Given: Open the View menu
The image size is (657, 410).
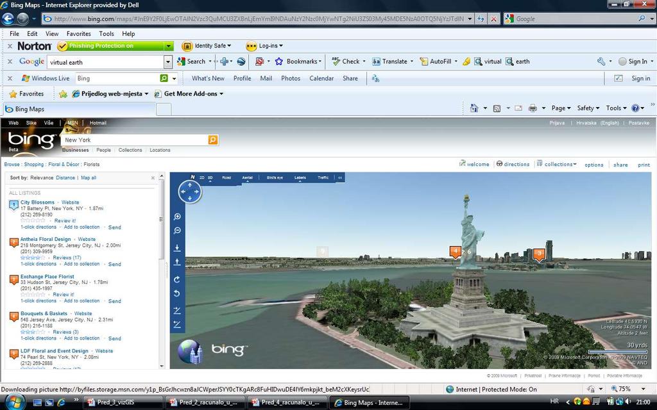Looking at the screenshot, I should (52, 34).
